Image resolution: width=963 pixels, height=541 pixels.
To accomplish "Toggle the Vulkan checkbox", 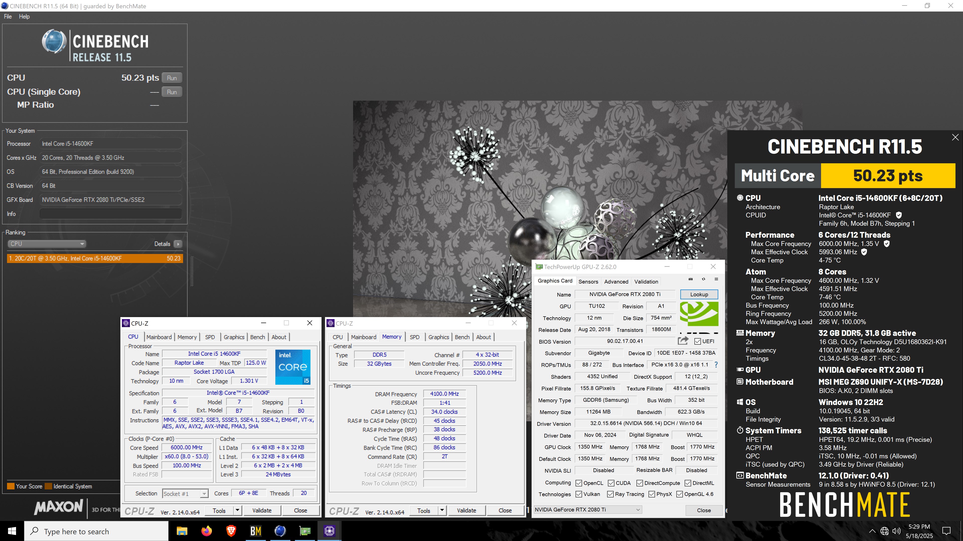I will [579, 494].
